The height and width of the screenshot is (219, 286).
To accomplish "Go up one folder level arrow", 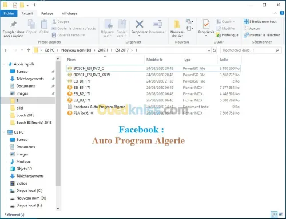I will click(29, 50).
